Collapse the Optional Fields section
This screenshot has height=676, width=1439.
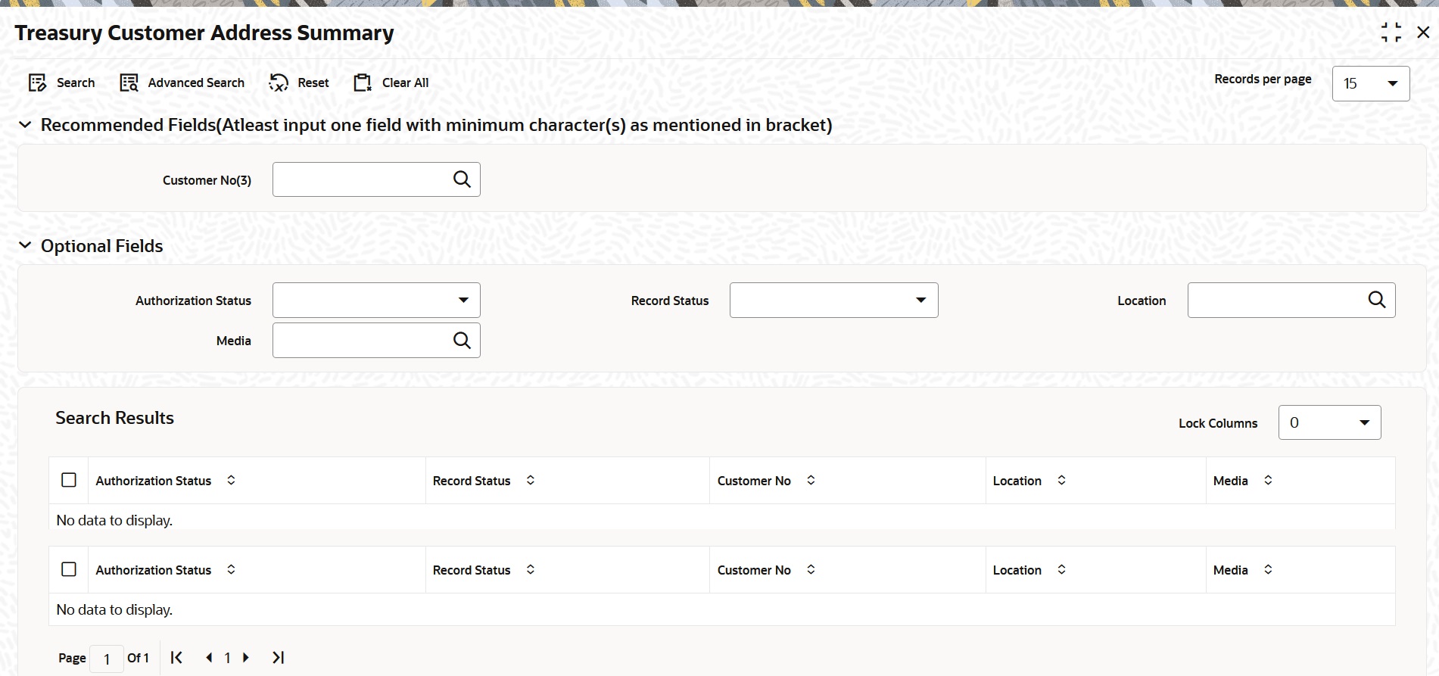(25, 246)
